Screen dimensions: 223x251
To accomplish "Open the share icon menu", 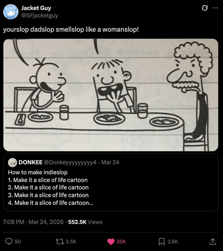I will pos(212,241).
